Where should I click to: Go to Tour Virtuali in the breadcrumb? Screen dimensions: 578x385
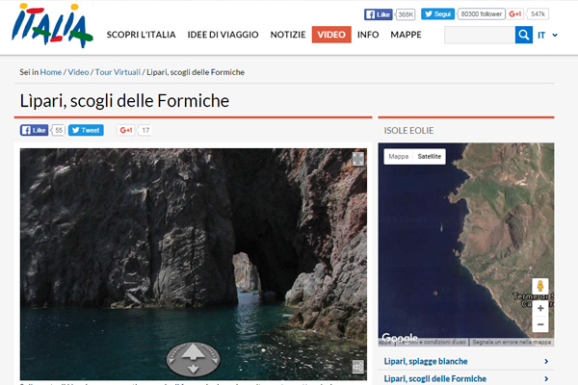click(118, 72)
